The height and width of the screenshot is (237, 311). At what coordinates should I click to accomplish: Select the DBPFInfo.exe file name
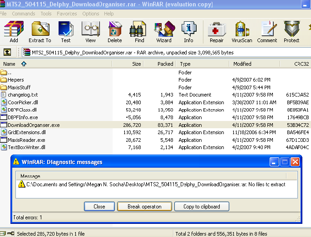(23, 117)
